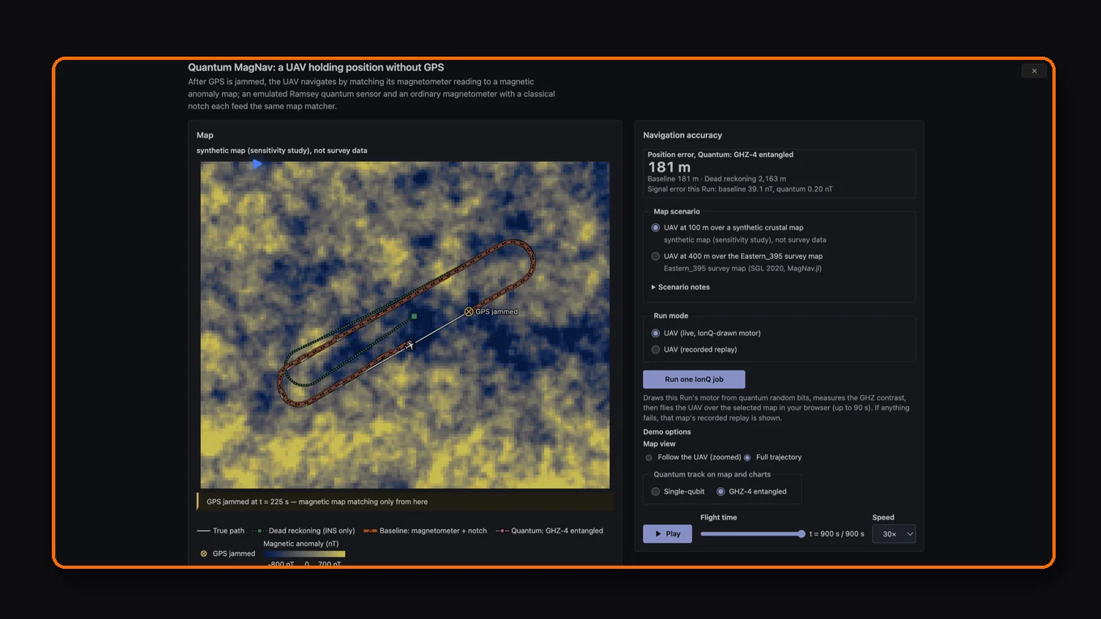1101x619 pixels.
Task: Run one IonQ job
Action: coord(694,379)
